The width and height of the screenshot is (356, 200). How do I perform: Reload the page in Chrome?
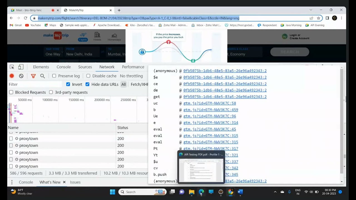26,18
